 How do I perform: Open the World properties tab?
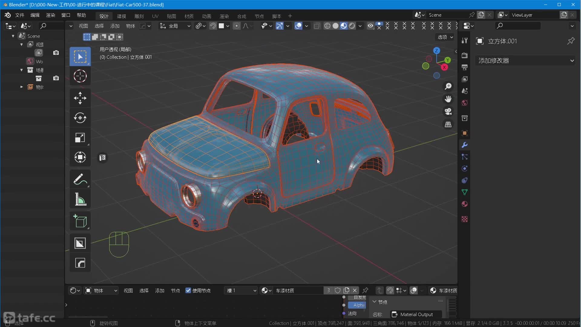(464, 103)
